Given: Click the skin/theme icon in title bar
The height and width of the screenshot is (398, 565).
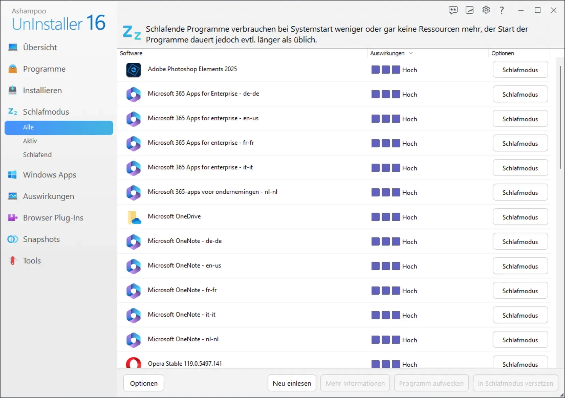Looking at the screenshot, I should [x=469, y=10].
